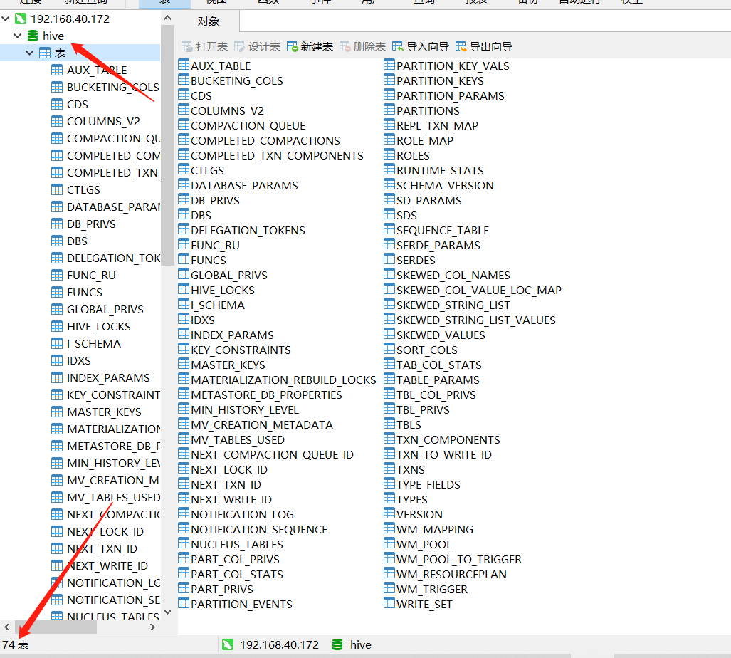
Task: Select COLUMNS_V2 table icon in object list
Action: click(x=184, y=110)
